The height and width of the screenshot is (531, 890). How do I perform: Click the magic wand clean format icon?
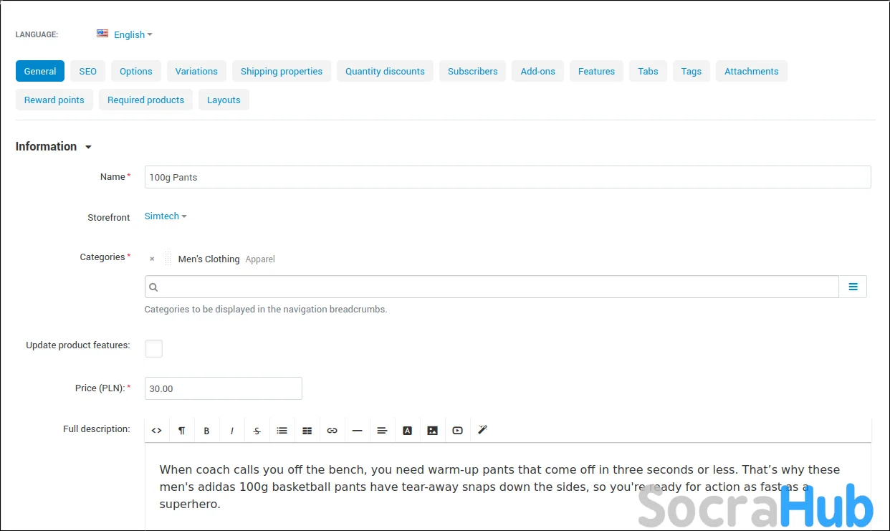pos(482,430)
